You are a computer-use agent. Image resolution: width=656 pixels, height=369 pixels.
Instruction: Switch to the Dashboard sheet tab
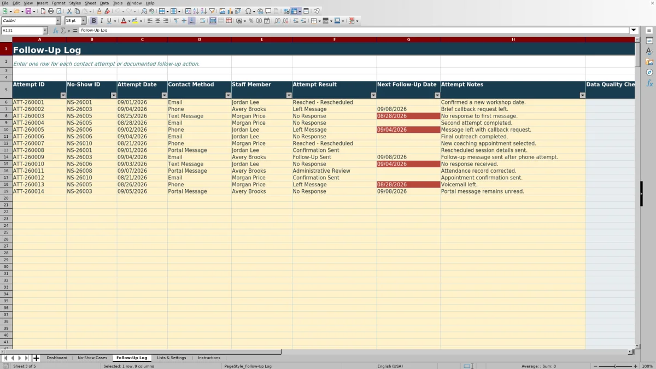point(57,358)
